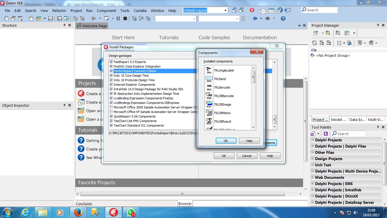This screenshot has width=387, height=218.
Task: Click Add new folder icon in Project Manager
Action: (328, 33)
